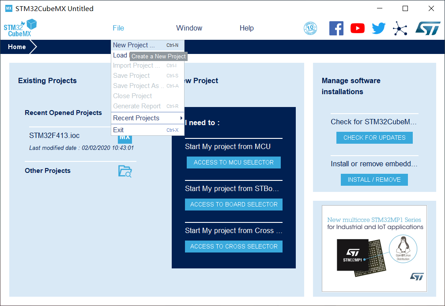Click the Last modified date text

(81, 148)
